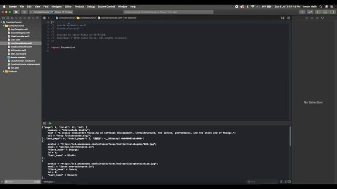This screenshot has width=337, height=189.
Task: Click the add file plus in navigator footer
Action: pyautogui.click(x=2, y=182)
